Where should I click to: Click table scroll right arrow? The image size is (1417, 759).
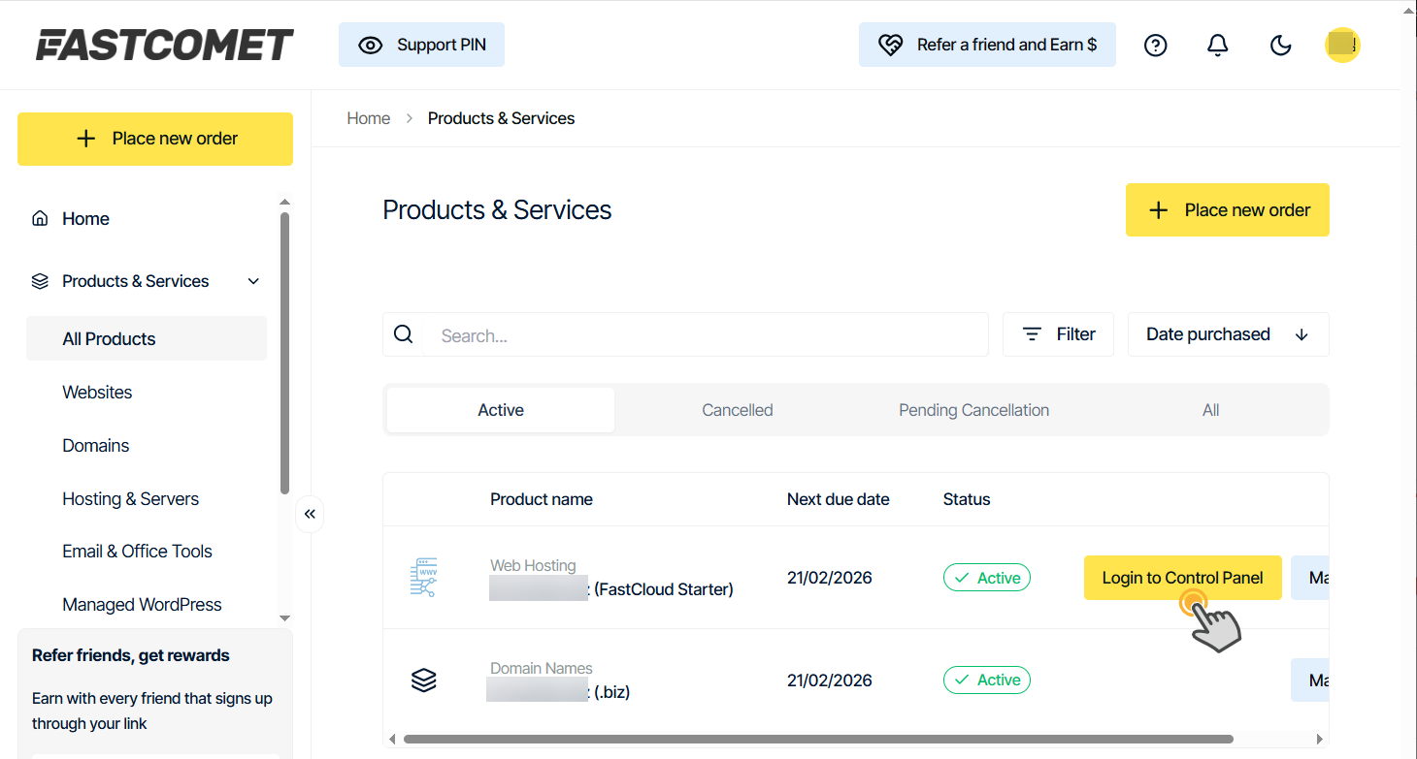(x=1320, y=739)
